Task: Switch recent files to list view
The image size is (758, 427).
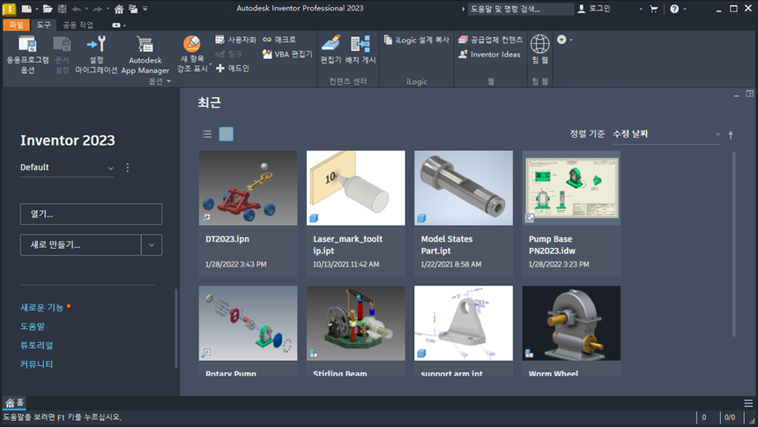Action: click(x=207, y=134)
